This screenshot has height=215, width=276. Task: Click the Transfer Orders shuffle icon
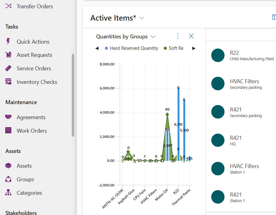coord(8,6)
